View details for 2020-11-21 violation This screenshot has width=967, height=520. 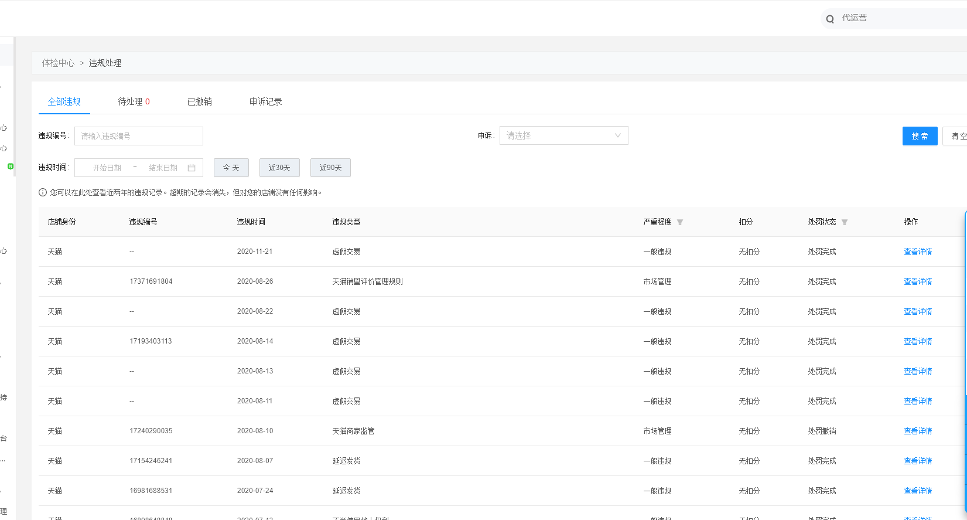click(918, 251)
